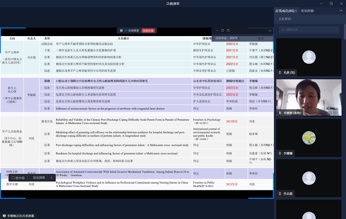This screenshot has width=346, height=219.
Task: Collapse the floating speaker bar with arrow
Action: [x=270, y=31]
